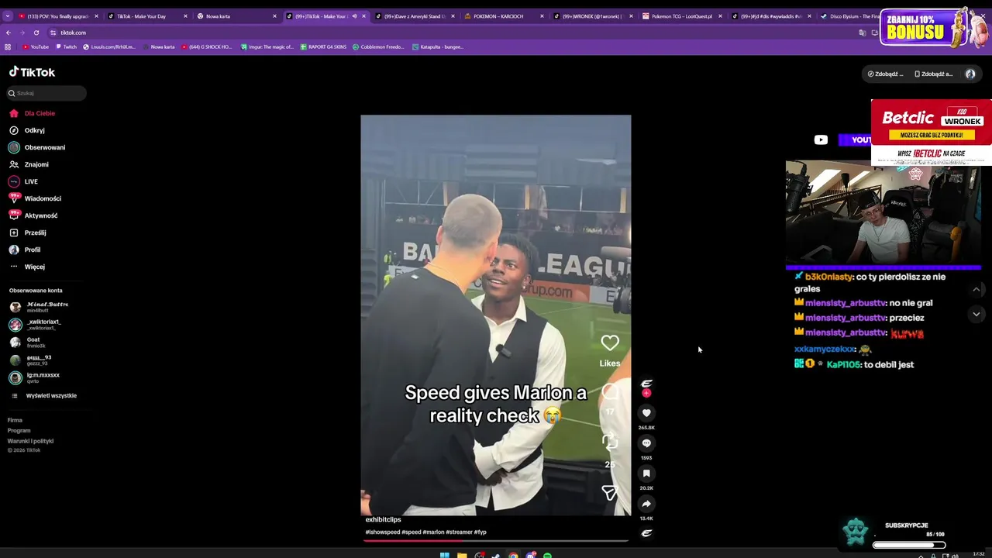
Task: Click the Betclic WRONEK ad banner
Action: coord(932,132)
